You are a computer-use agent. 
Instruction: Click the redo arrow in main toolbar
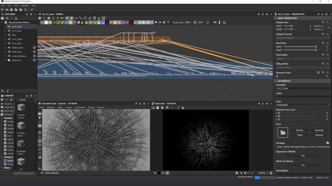[32, 10]
